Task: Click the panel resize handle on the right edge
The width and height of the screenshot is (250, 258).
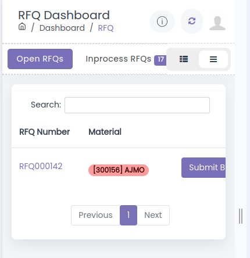Action: tap(241, 216)
